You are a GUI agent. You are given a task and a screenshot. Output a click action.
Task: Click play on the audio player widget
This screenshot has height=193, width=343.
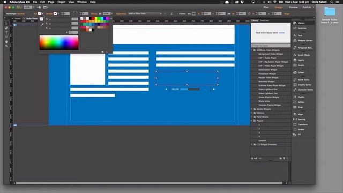166,90
